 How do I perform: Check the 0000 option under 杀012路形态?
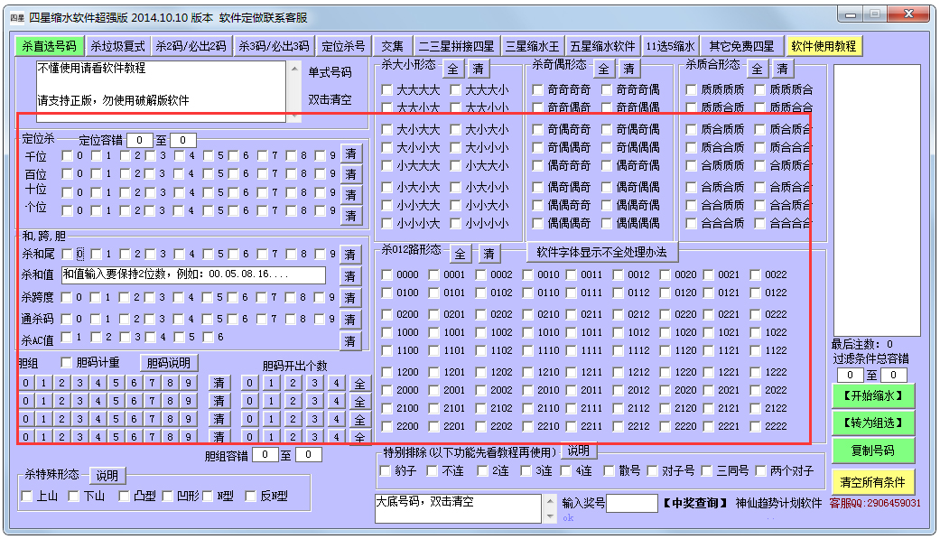coord(387,274)
